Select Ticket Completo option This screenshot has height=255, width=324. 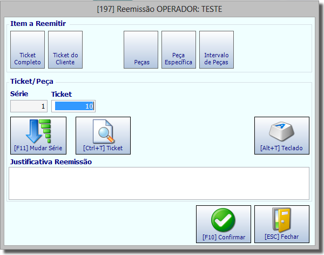coord(28,50)
